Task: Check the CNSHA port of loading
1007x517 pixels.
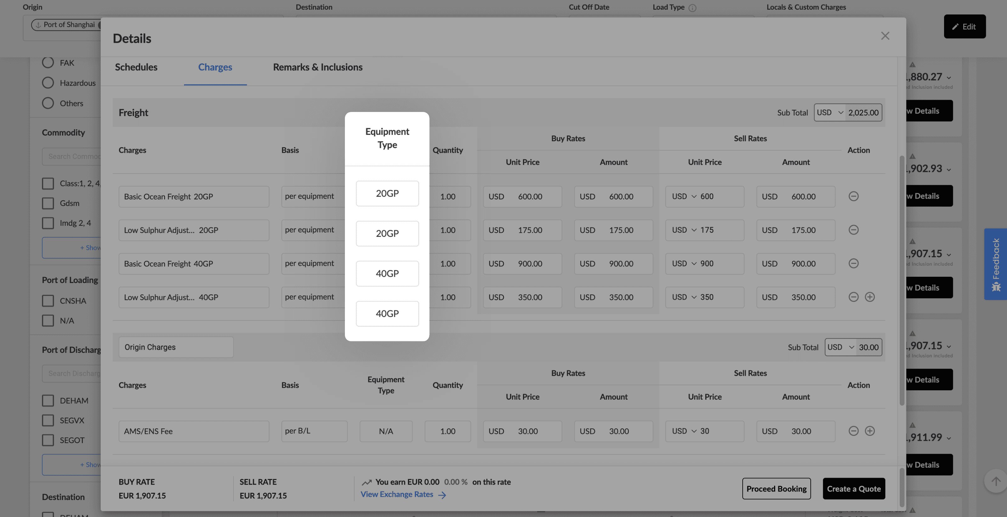Action: pos(48,301)
